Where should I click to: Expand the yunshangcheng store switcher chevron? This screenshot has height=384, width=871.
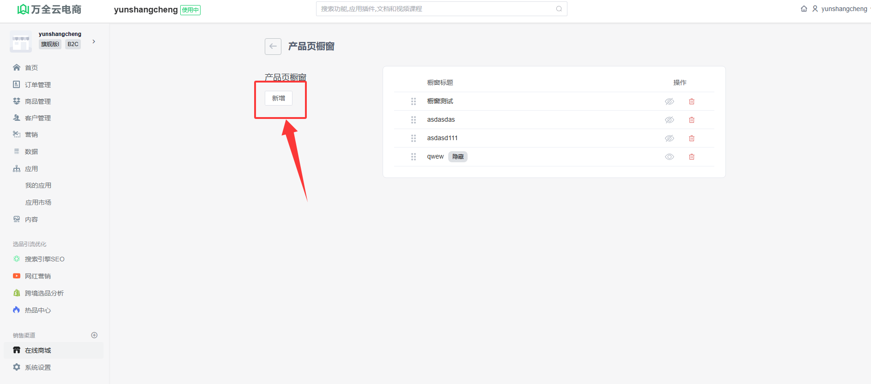point(94,41)
